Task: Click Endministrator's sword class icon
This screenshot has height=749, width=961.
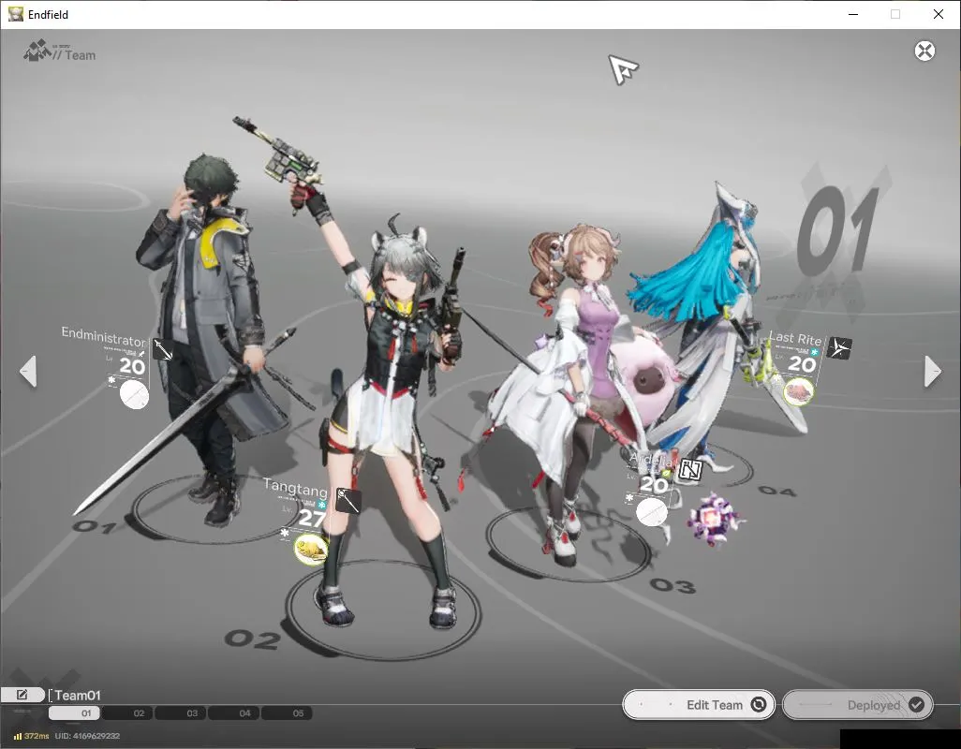Action: pyautogui.click(x=163, y=349)
